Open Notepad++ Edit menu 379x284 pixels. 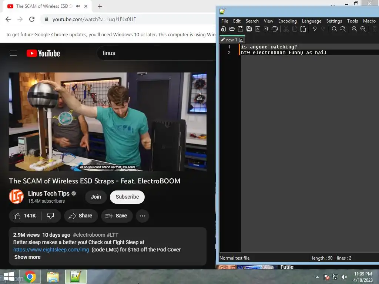pyautogui.click(x=237, y=21)
